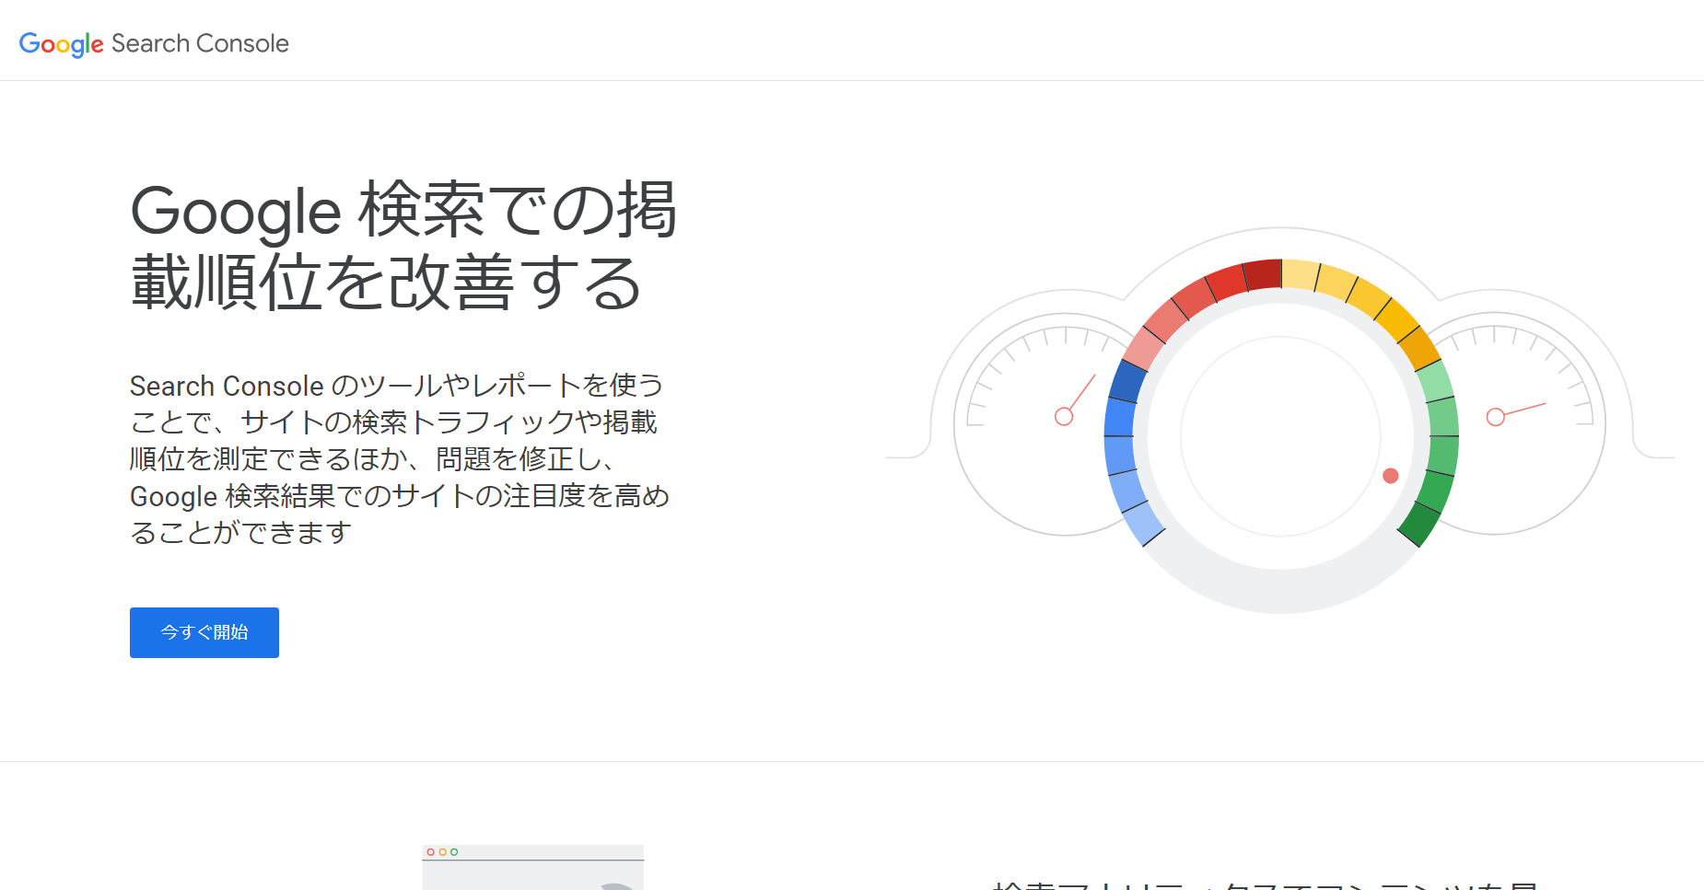The image size is (1704, 890).
Task: Click the browser window thumbnail at bottom
Action: point(533,867)
